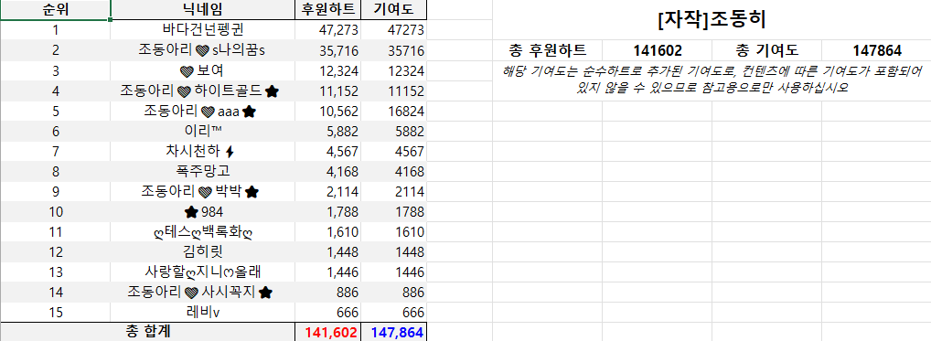931x341 pixels.
Task: Select the 후원하트 value 1,788
Action: coord(327,212)
